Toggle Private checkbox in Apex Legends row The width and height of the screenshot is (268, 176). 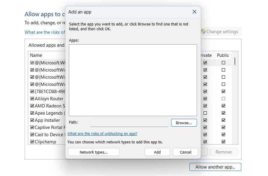pos(205,113)
